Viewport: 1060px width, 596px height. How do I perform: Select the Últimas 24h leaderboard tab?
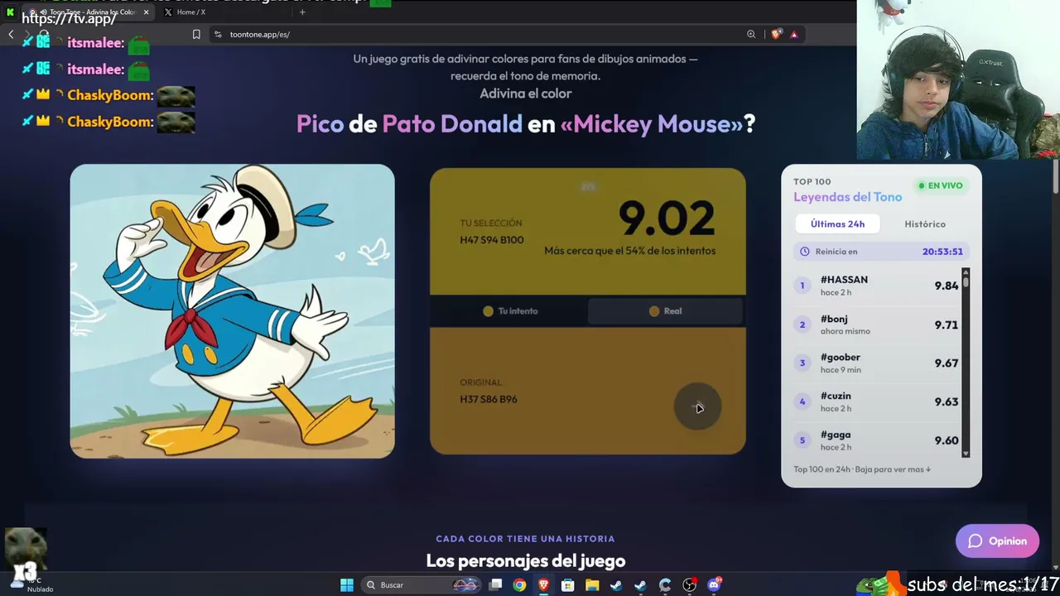[837, 224]
